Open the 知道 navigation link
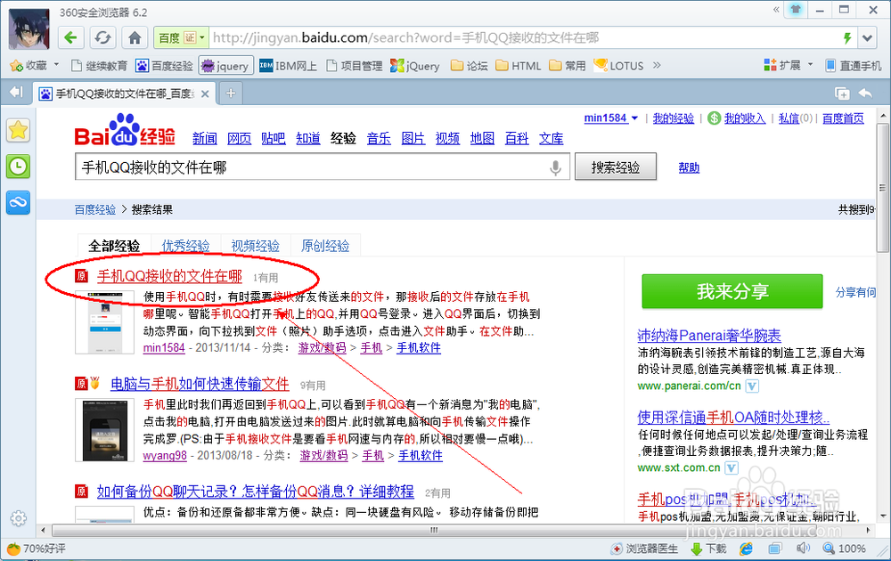The height and width of the screenshot is (561, 891). point(308,138)
